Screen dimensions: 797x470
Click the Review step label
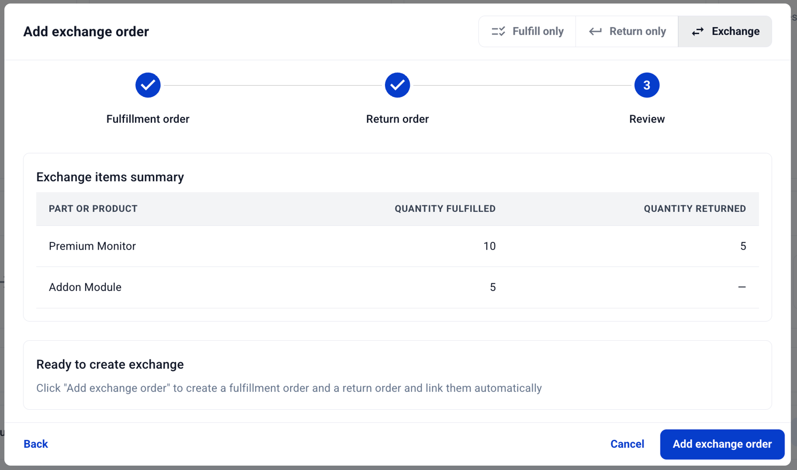click(x=647, y=119)
